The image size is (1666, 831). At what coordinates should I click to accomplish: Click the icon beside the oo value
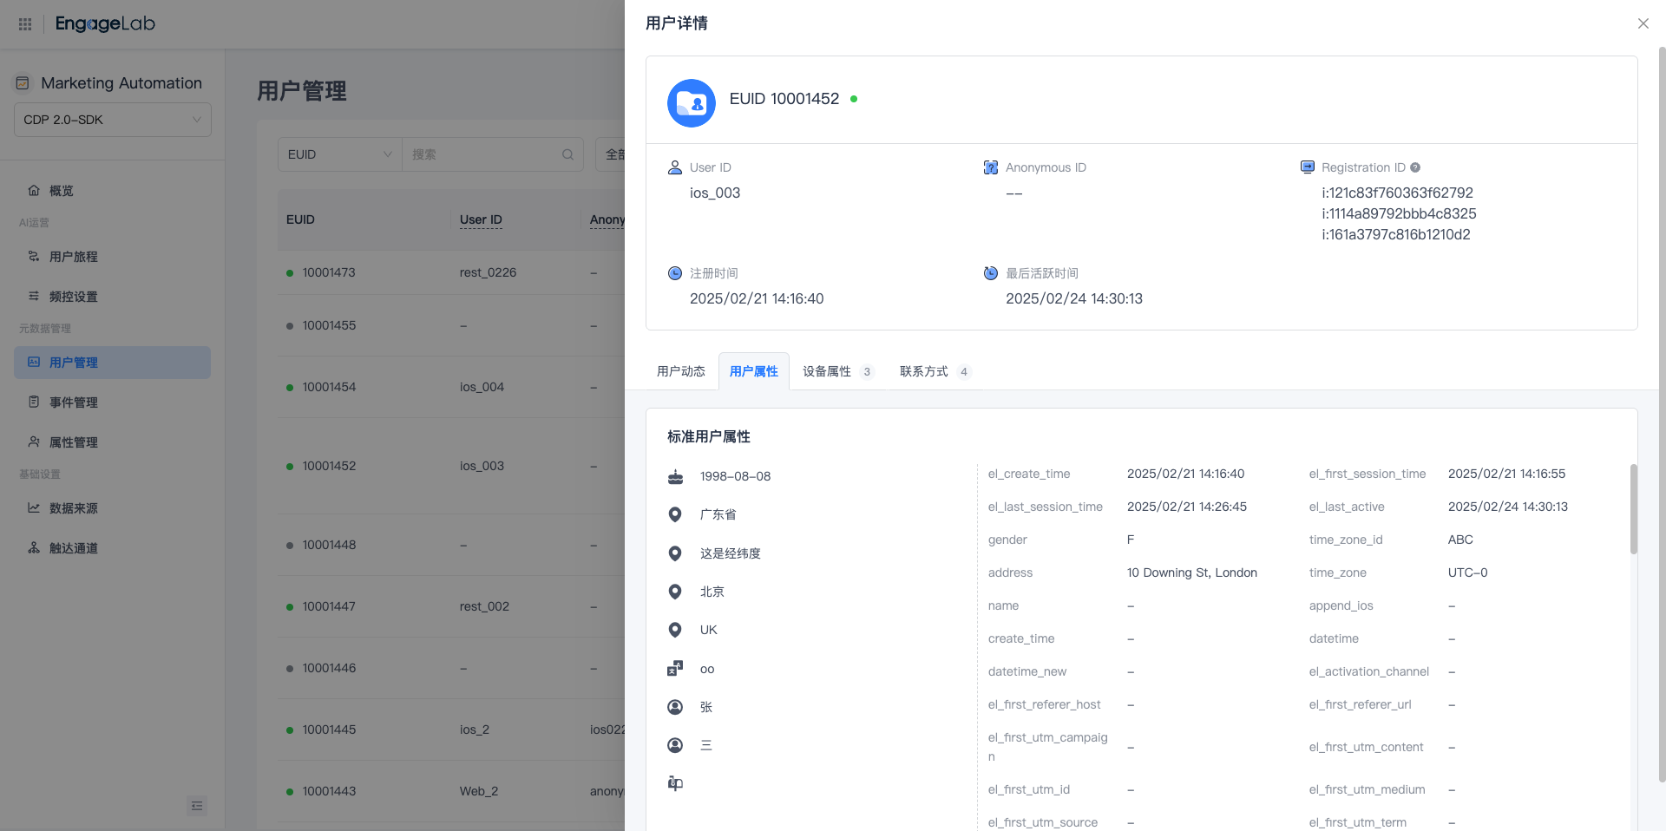[675, 669]
